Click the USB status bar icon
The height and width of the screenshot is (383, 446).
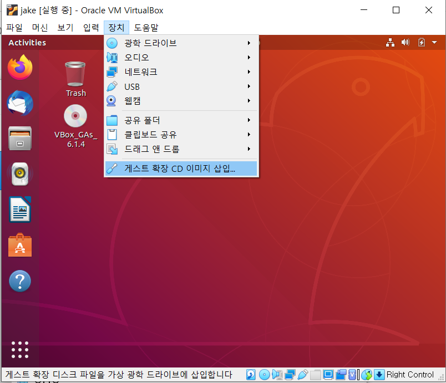point(303,375)
